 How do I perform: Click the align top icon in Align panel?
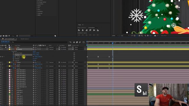click(x=90, y=30)
